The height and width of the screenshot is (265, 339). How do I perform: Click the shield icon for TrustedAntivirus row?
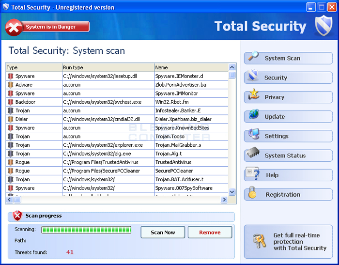[10, 162]
